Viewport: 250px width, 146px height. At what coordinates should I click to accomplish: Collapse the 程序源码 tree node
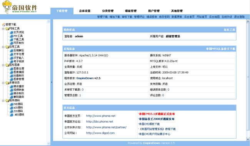3,101
